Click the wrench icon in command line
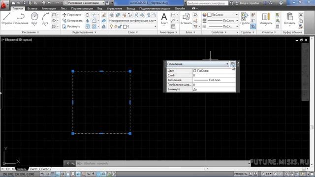315x177 pixels. (73, 164)
